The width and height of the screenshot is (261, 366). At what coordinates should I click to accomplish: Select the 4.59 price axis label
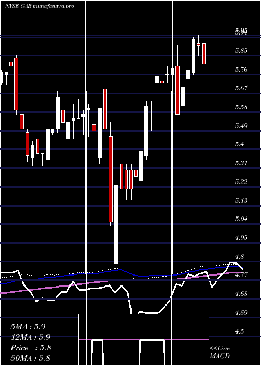241,313
